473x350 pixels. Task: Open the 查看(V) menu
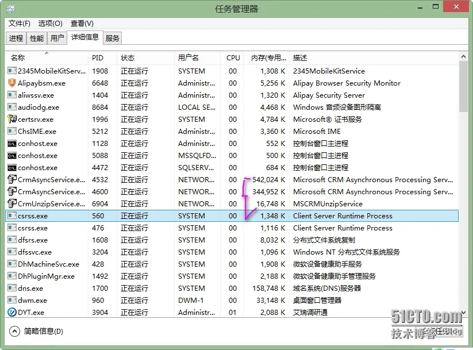[82, 24]
